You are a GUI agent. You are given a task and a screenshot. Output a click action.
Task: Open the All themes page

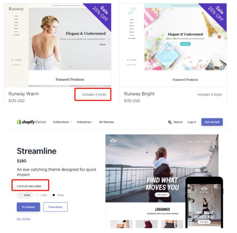click(x=106, y=122)
